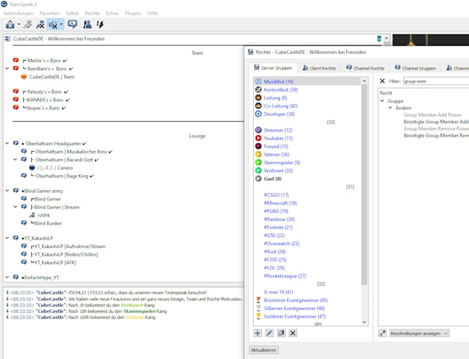Click the delete server group X icon
Viewport: 469px width, 359px height.
click(293, 333)
